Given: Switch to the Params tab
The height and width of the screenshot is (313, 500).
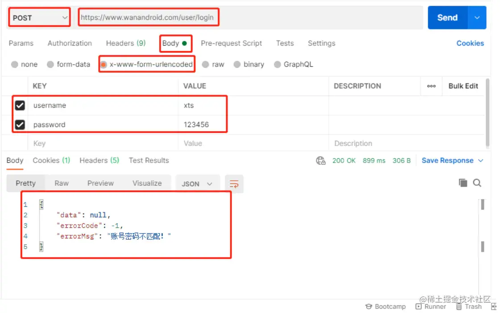Looking at the screenshot, I should (x=21, y=43).
